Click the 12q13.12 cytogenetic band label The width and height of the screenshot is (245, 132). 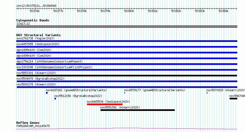point(23,24)
